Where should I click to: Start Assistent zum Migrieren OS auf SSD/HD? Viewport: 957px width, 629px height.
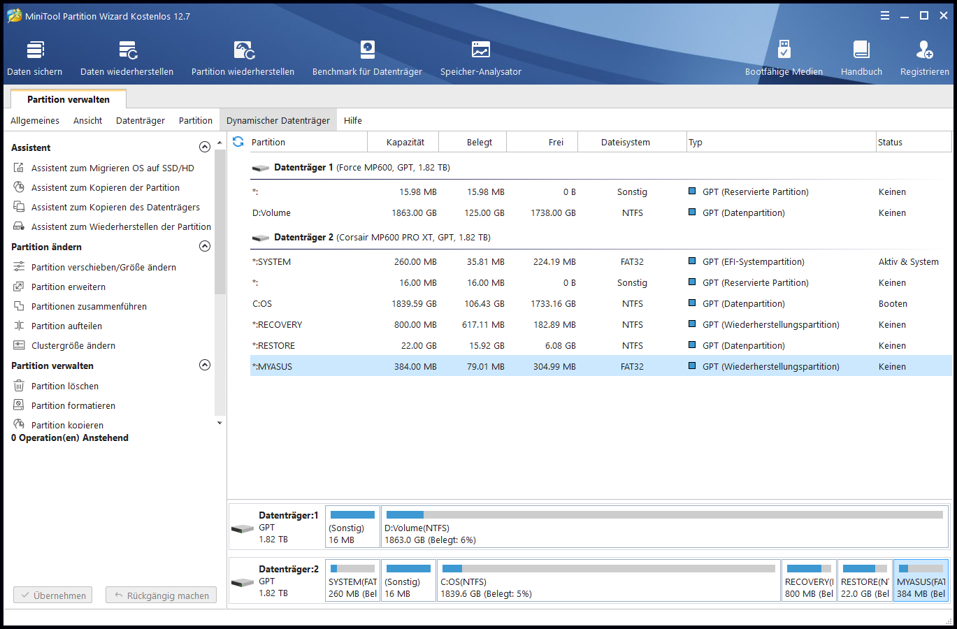click(x=112, y=168)
